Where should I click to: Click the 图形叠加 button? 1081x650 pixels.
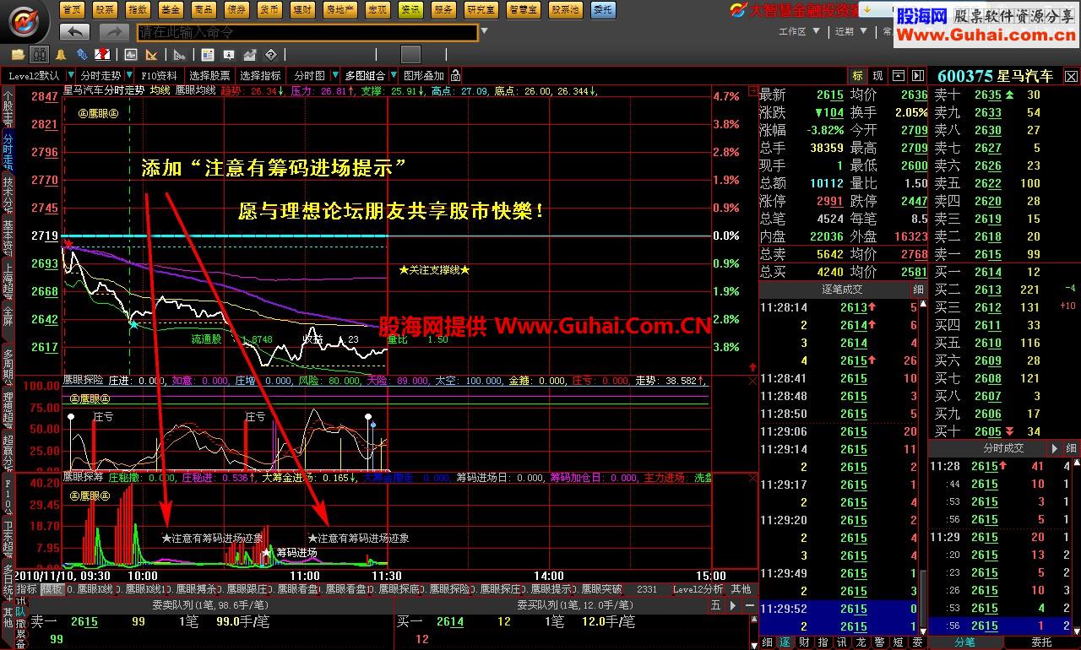424,75
